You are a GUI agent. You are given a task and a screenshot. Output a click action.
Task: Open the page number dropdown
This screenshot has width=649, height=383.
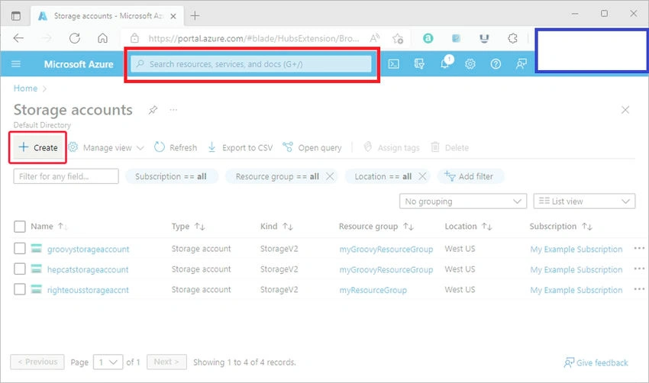(x=108, y=362)
